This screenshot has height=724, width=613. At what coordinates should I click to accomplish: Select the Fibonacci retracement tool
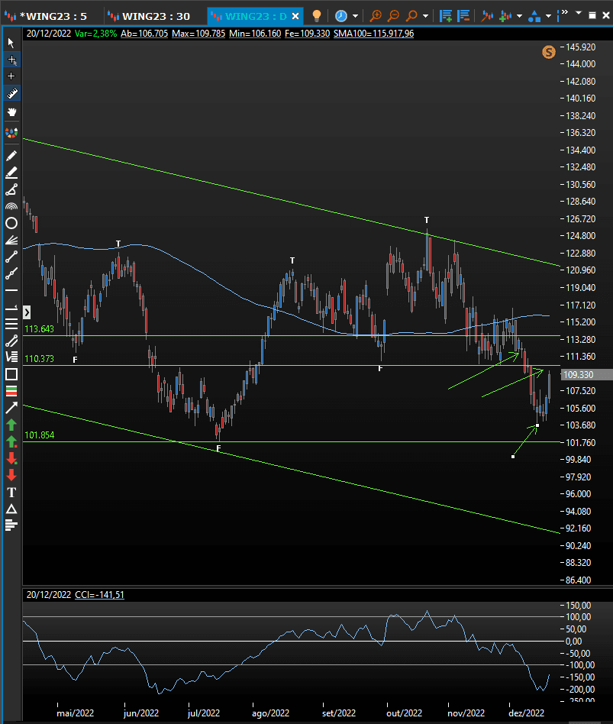11,357
